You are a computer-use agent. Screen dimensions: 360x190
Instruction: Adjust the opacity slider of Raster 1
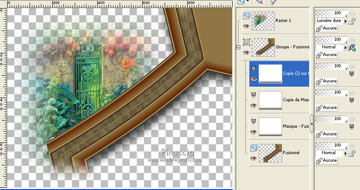tap(332, 13)
